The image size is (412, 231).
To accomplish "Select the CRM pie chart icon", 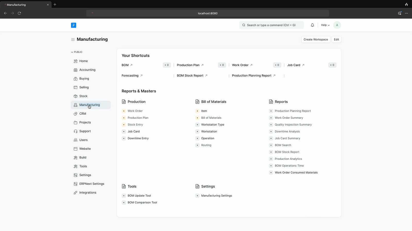I will (75, 114).
